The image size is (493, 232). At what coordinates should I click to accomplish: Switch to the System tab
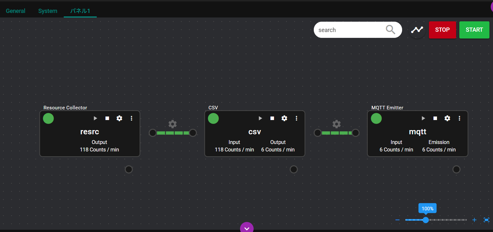[x=48, y=11]
